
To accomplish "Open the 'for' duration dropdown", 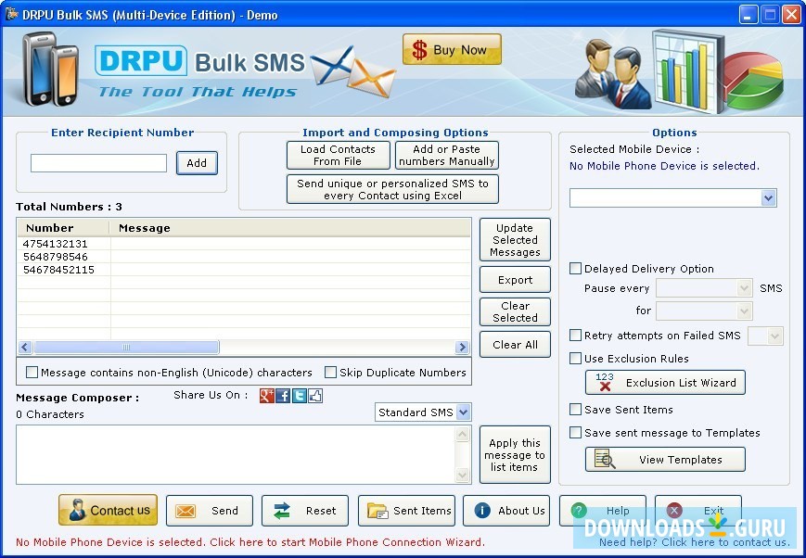I will click(704, 311).
